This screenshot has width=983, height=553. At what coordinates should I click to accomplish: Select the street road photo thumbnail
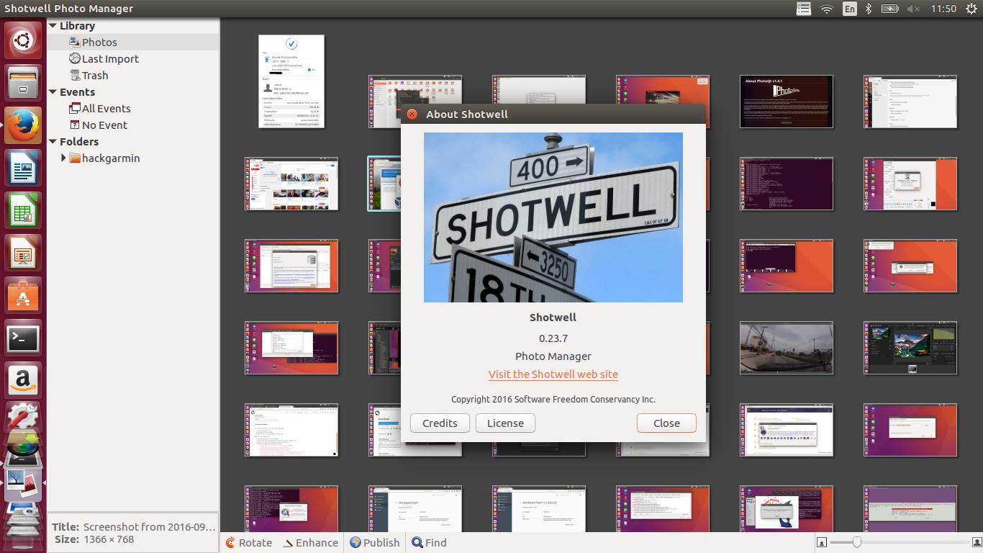[x=787, y=349]
